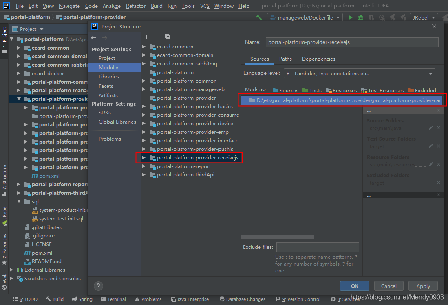Open the Refactor menu
This screenshot has width=448, height=305.
(136, 6)
